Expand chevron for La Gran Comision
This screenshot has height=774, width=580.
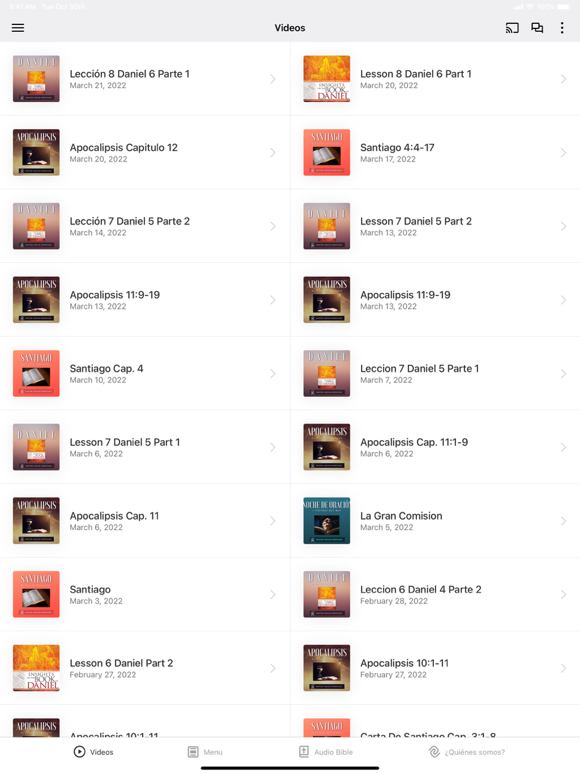click(563, 521)
